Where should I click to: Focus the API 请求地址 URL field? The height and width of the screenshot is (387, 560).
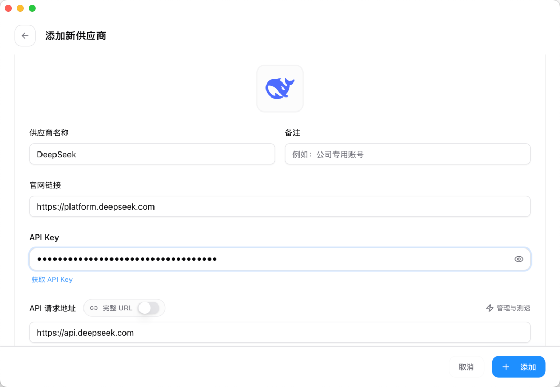280,333
